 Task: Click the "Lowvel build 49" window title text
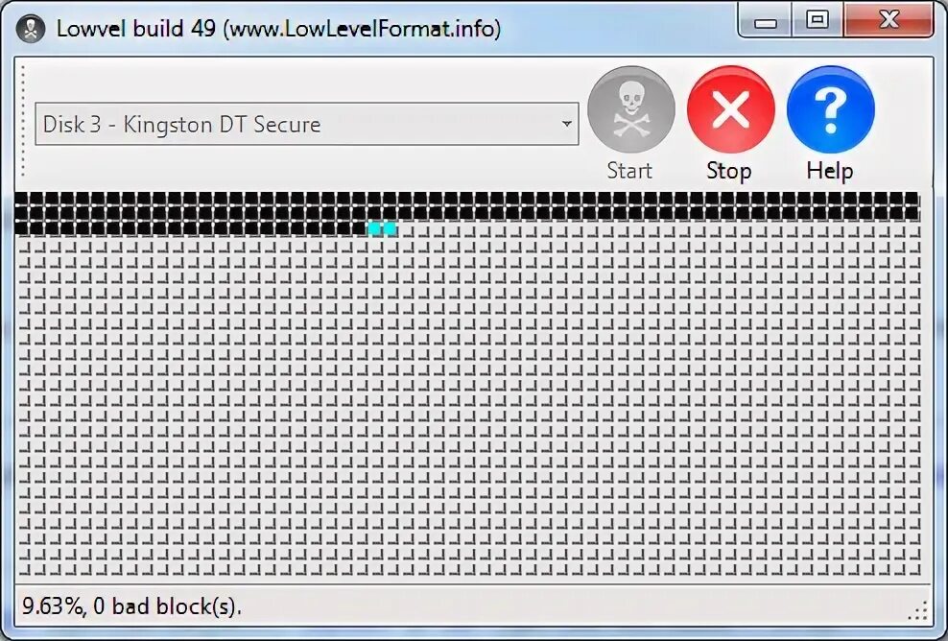(x=136, y=29)
